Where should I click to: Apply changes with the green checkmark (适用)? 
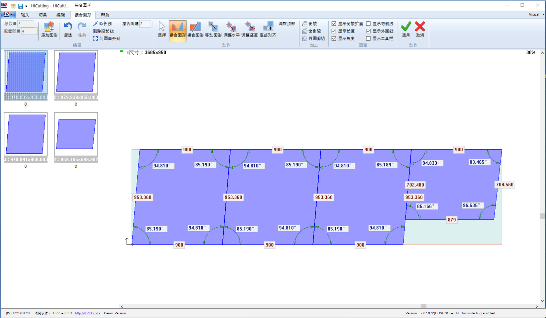pyautogui.click(x=406, y=27)
